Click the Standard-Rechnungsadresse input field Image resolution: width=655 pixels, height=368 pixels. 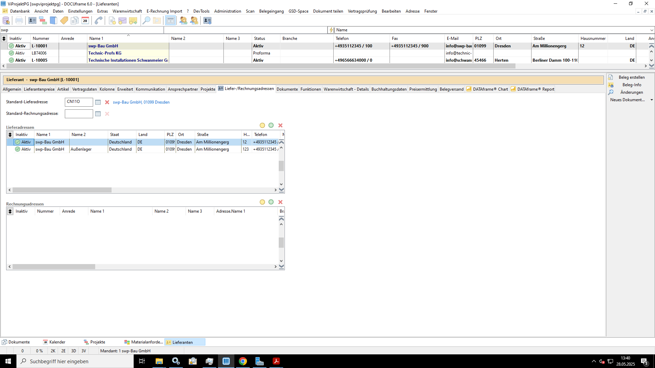pos(79,114)
